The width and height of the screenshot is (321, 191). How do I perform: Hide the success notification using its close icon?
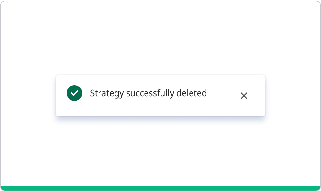244,96
